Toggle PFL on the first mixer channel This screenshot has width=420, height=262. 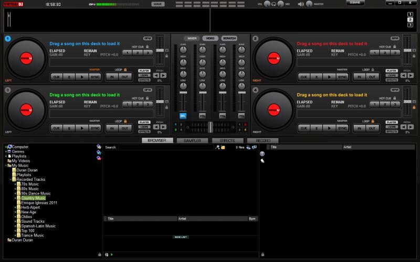point(183,116)
